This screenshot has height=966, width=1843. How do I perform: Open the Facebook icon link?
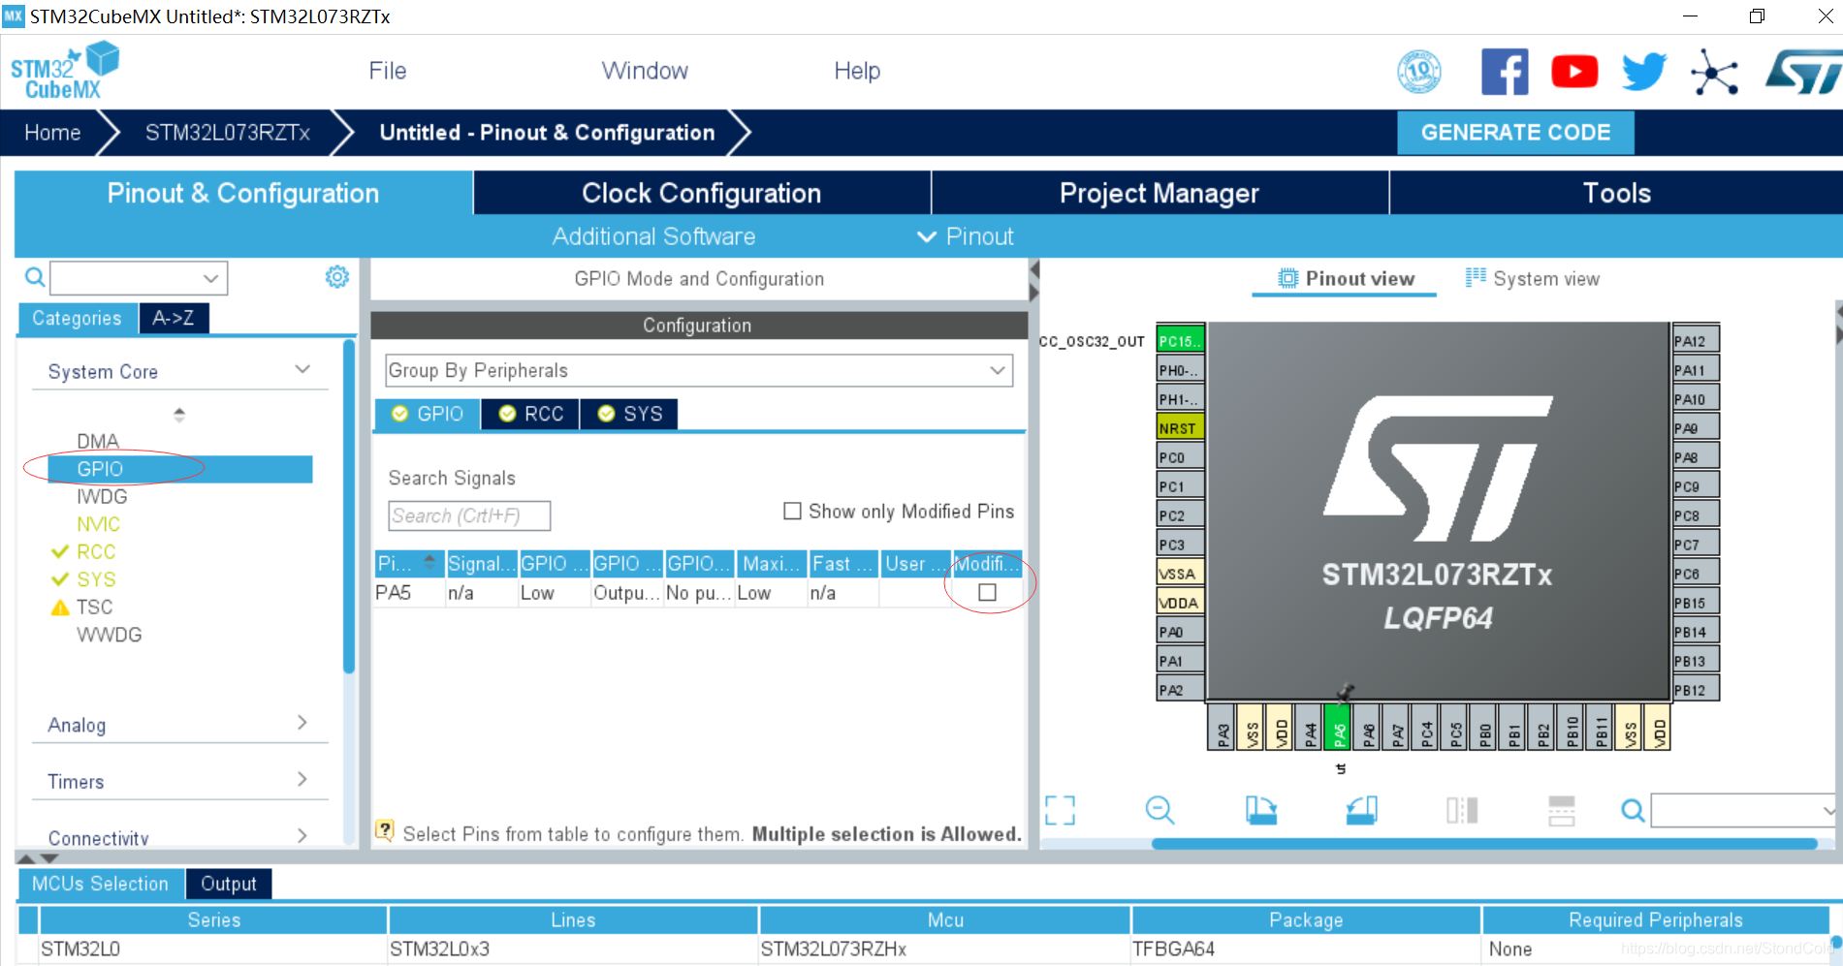pos(1505,72)
